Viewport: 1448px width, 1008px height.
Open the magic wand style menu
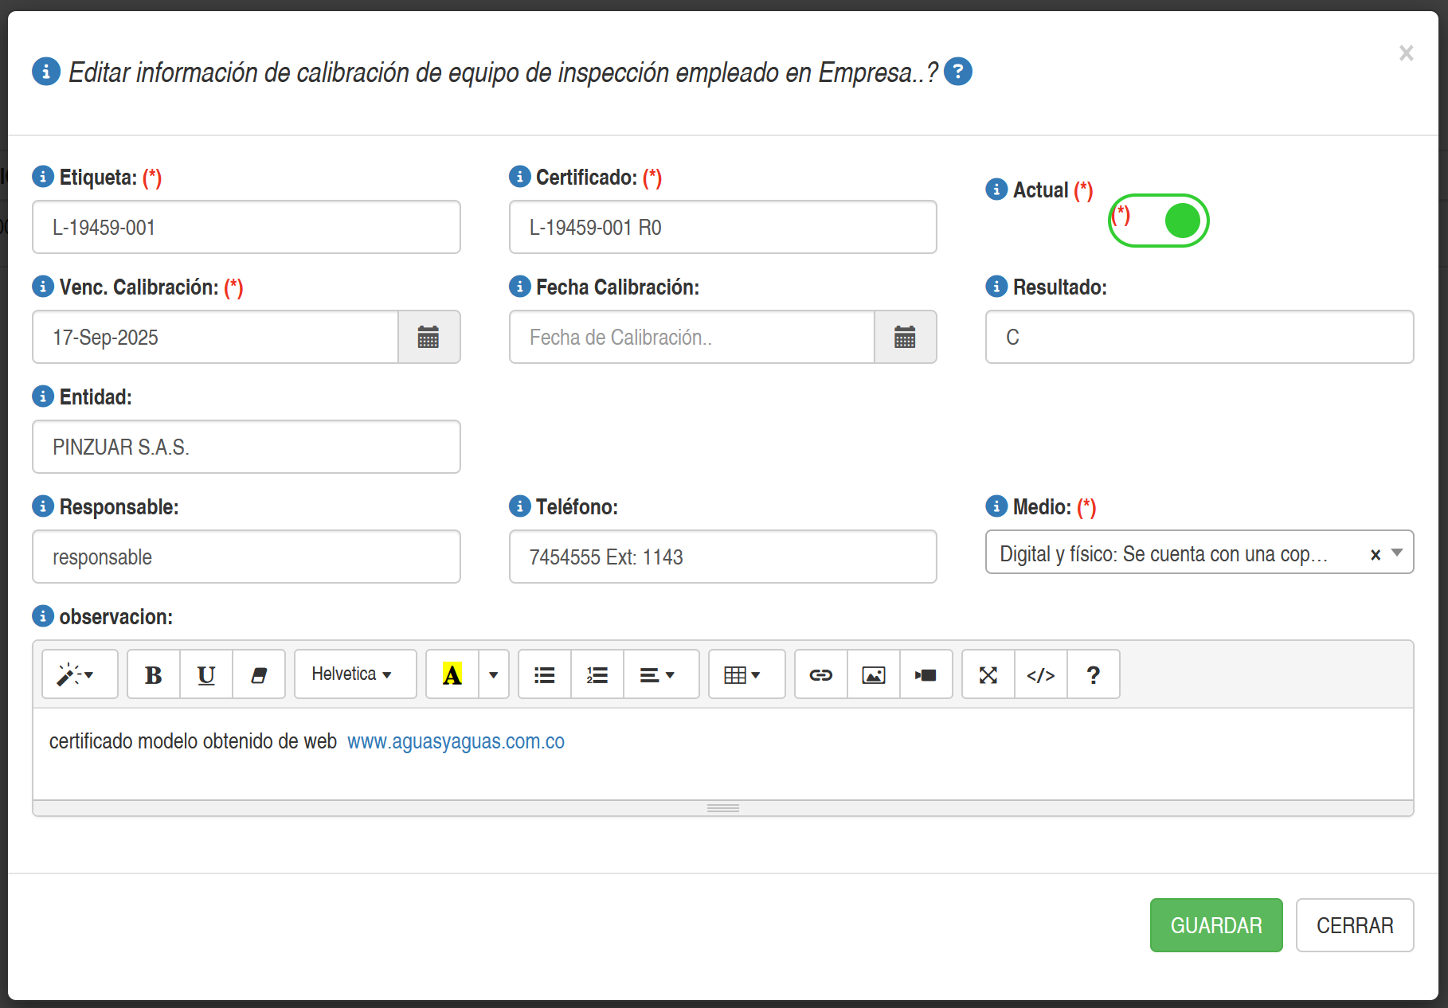coord(80,674)
